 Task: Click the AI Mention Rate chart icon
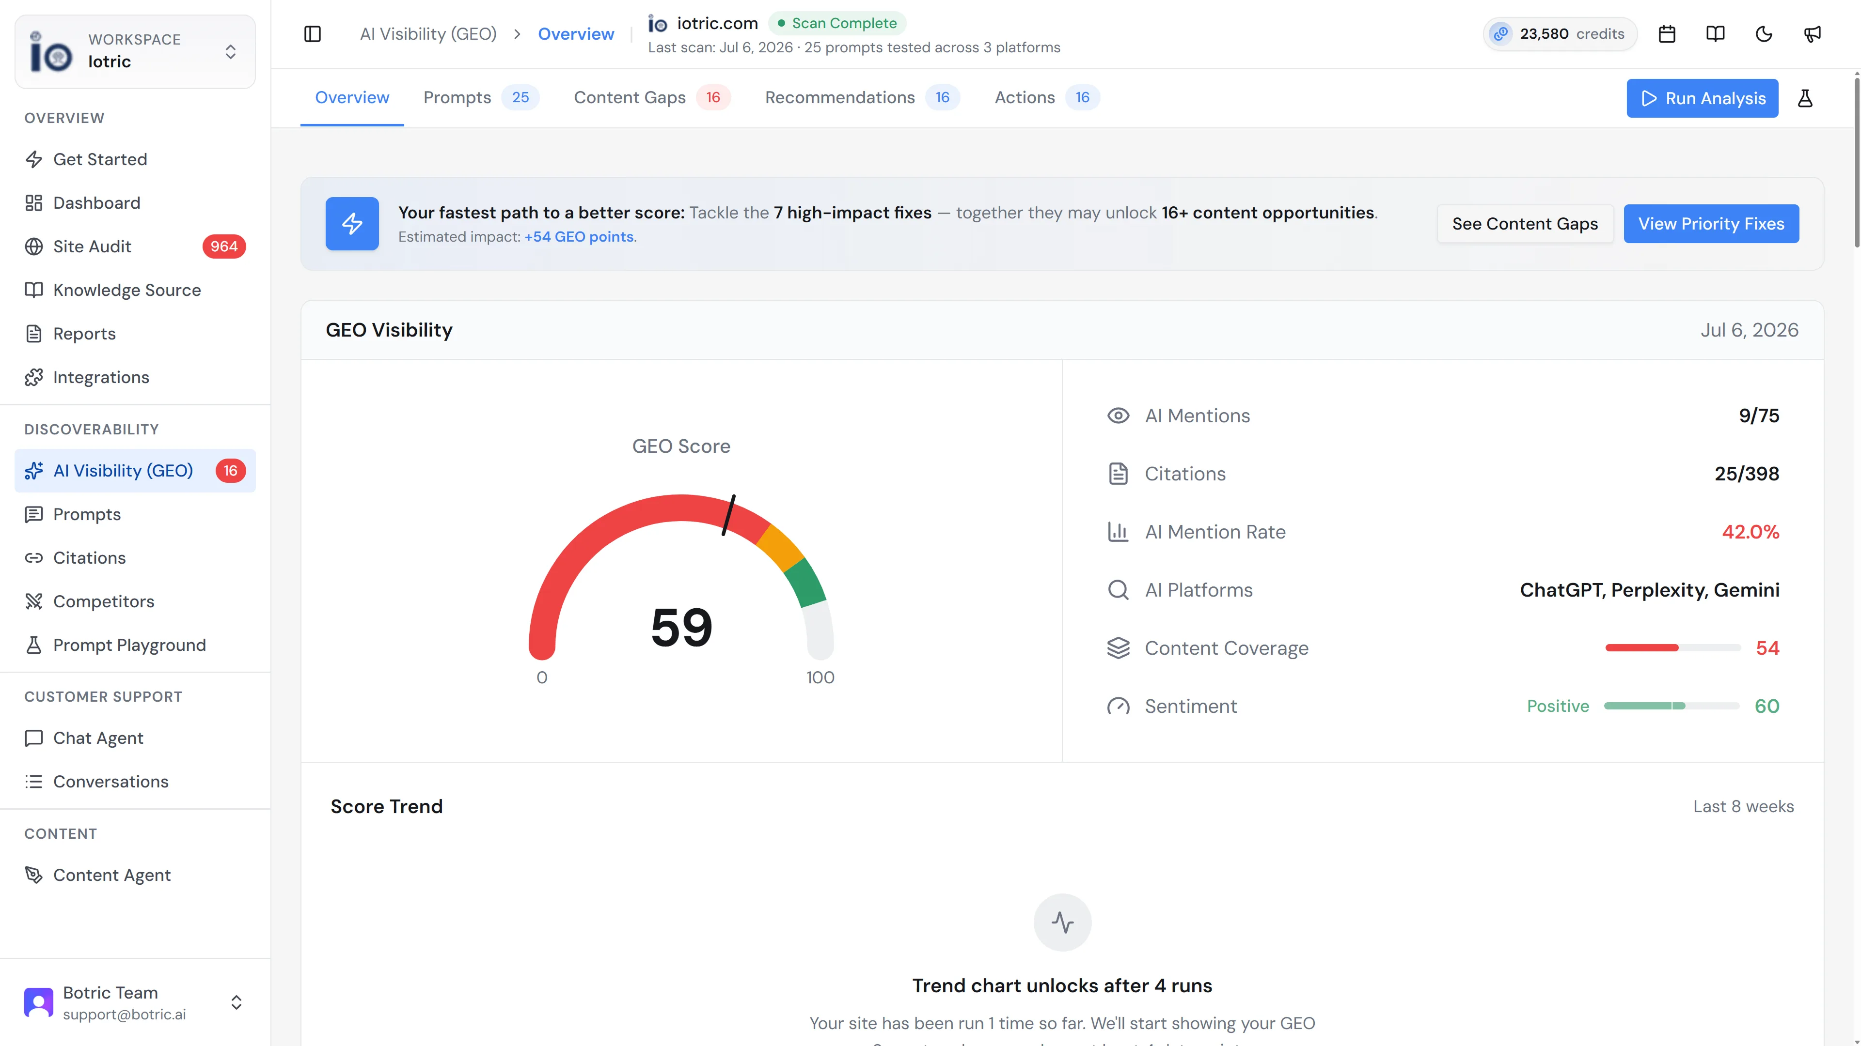(1119, 532)
